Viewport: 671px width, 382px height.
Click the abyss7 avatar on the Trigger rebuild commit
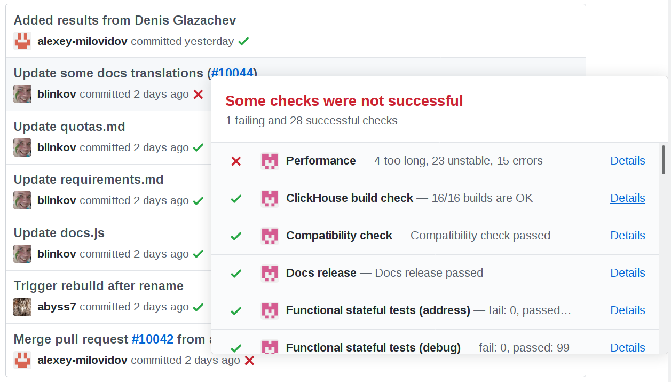pyautogui.click(x=22, y=307)
